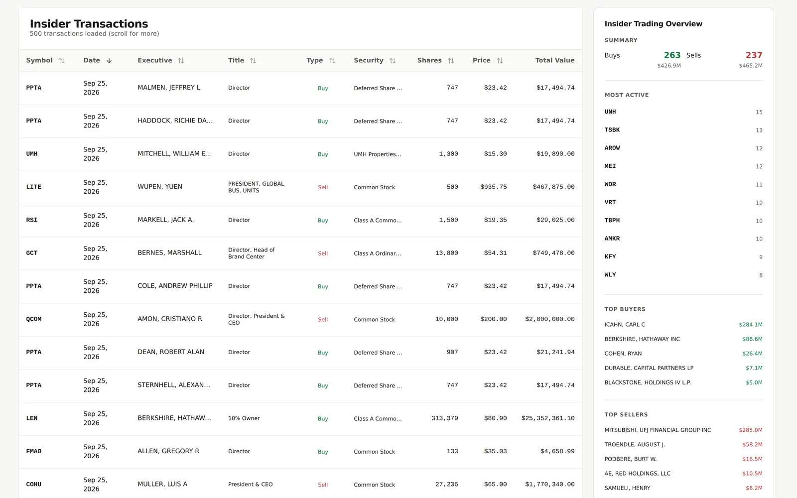This screenshot has height=498, width=797.
Task: Click the GCT row Sell type
Action: point(323,253)
